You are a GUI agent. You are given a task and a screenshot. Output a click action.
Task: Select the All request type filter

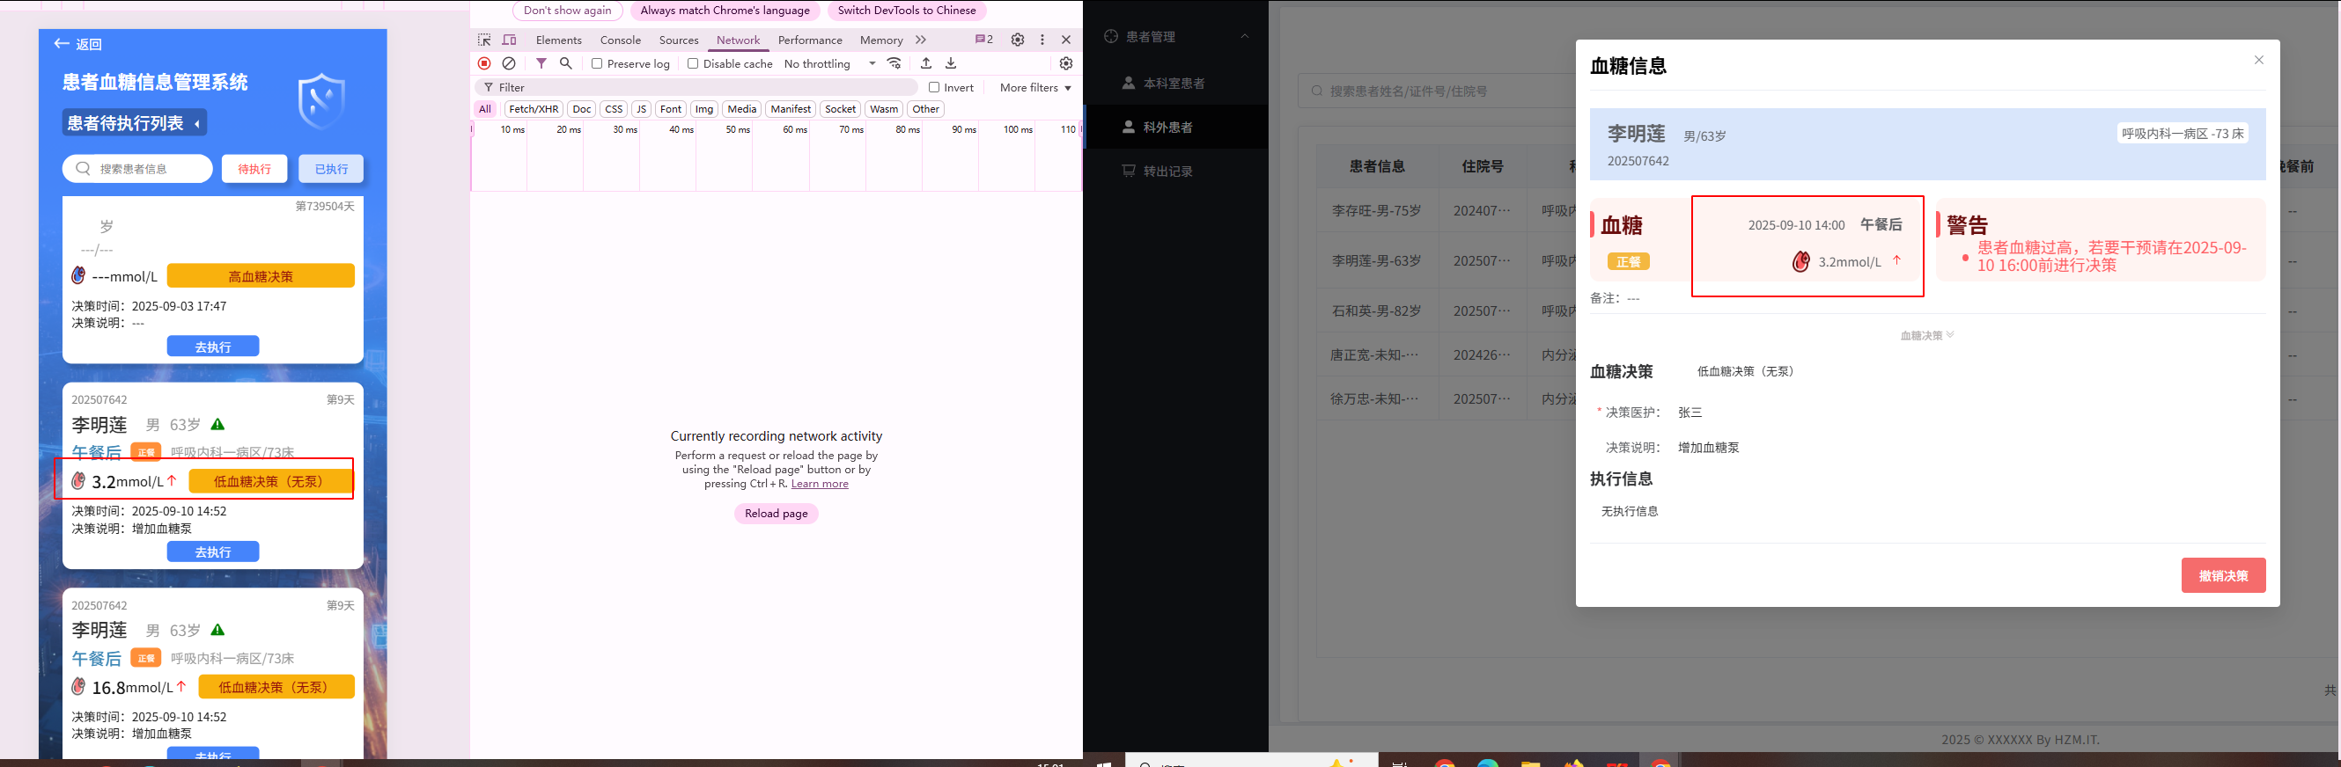coord(485,109)
